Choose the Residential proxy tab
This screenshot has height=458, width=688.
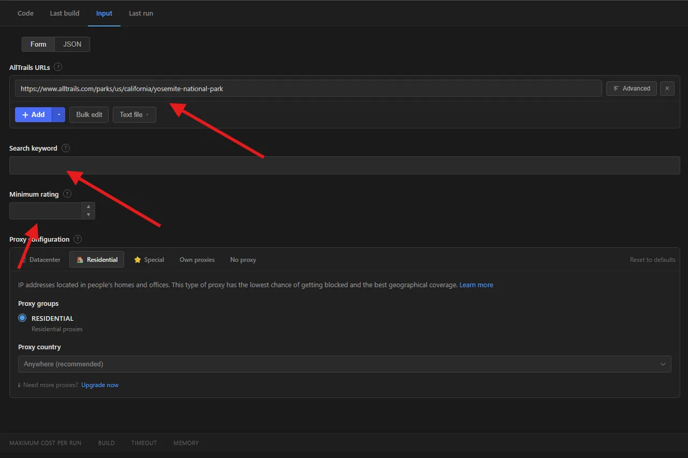click(x=97, y=260)
